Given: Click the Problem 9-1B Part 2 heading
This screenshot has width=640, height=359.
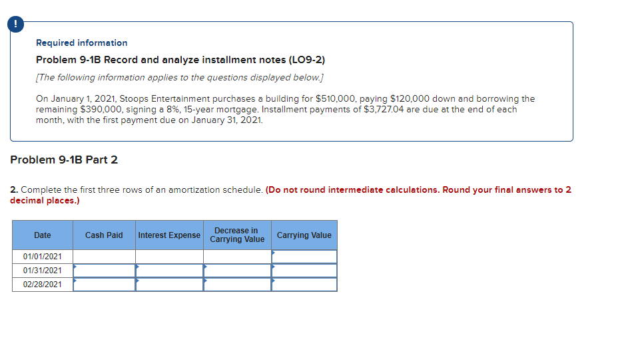Looking at the screenshot, I should pos(64,160).
